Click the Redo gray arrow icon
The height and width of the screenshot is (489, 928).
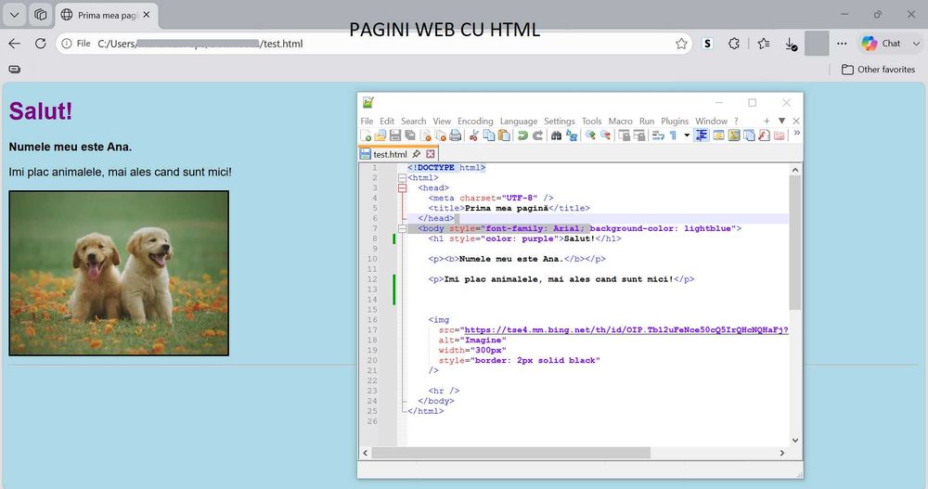(x=537, y=135)
